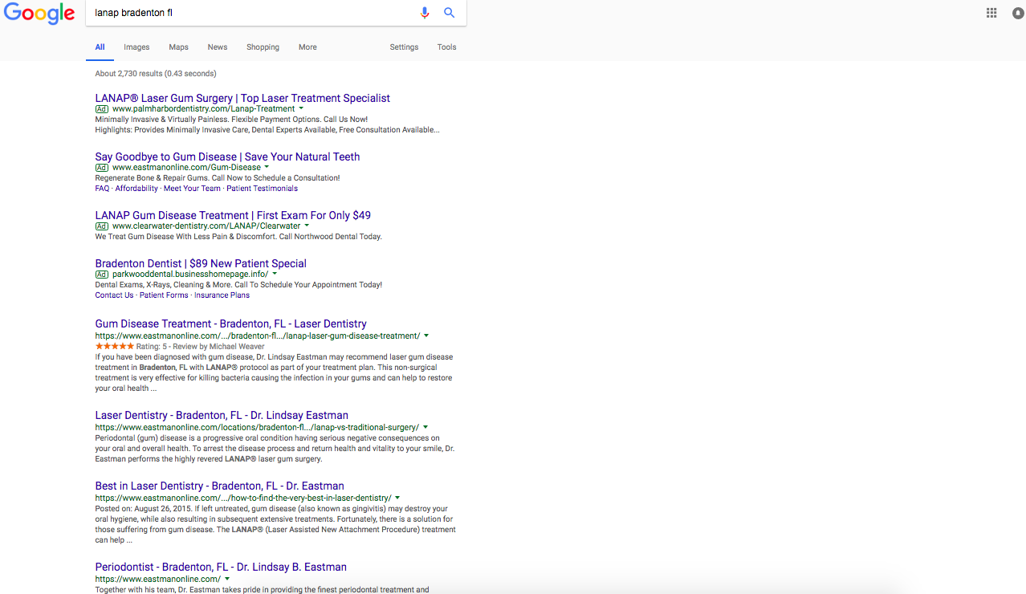
Task: Open the FAQ sitelink
Action: click(x=102, y=189)
